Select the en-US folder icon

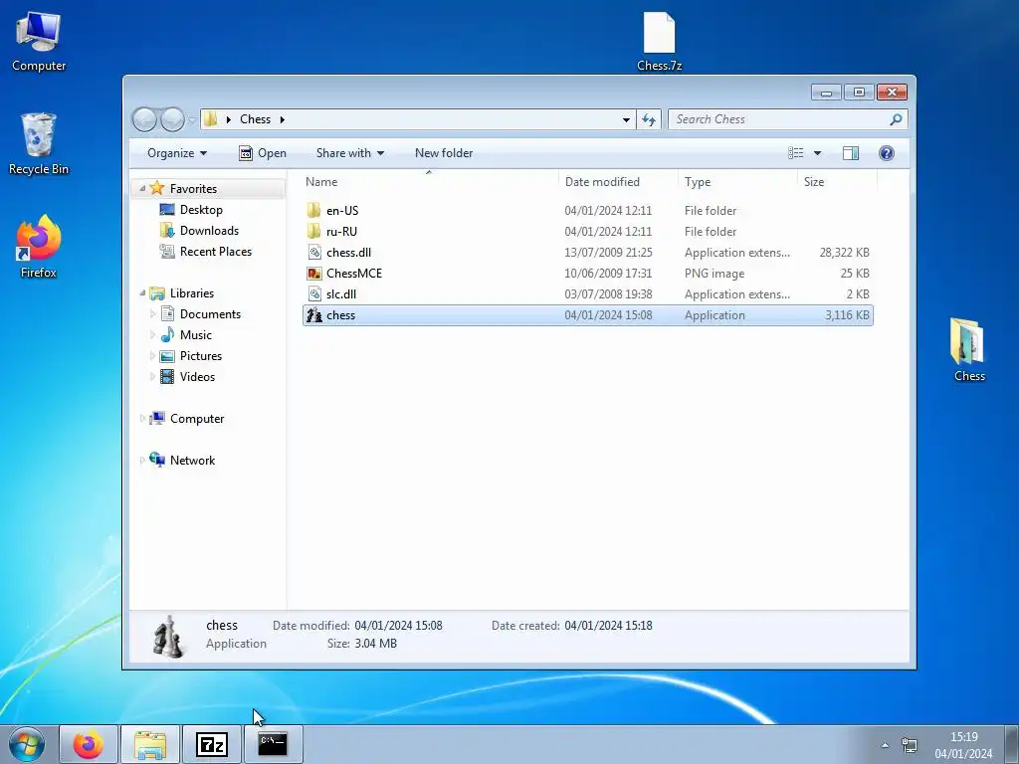click(x=314, y=211)
